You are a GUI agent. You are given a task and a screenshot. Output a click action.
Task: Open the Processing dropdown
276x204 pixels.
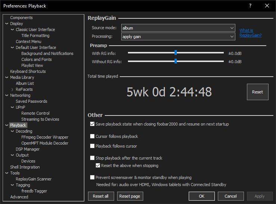pos(178,37)
